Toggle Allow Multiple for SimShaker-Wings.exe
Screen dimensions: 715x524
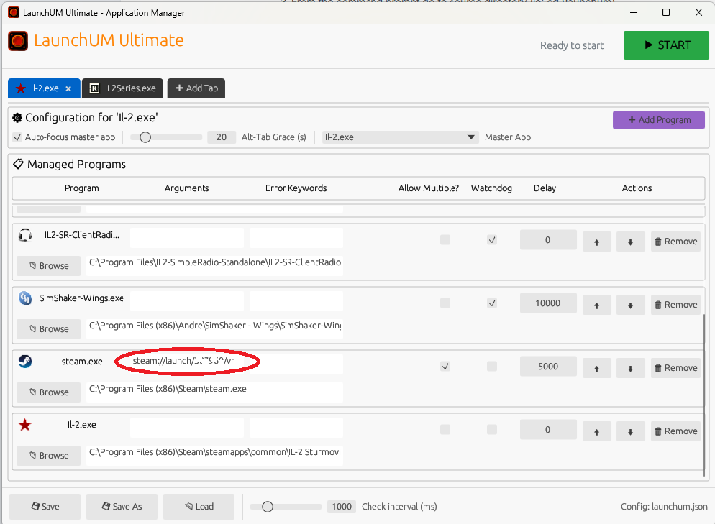(x=445, y=303)
